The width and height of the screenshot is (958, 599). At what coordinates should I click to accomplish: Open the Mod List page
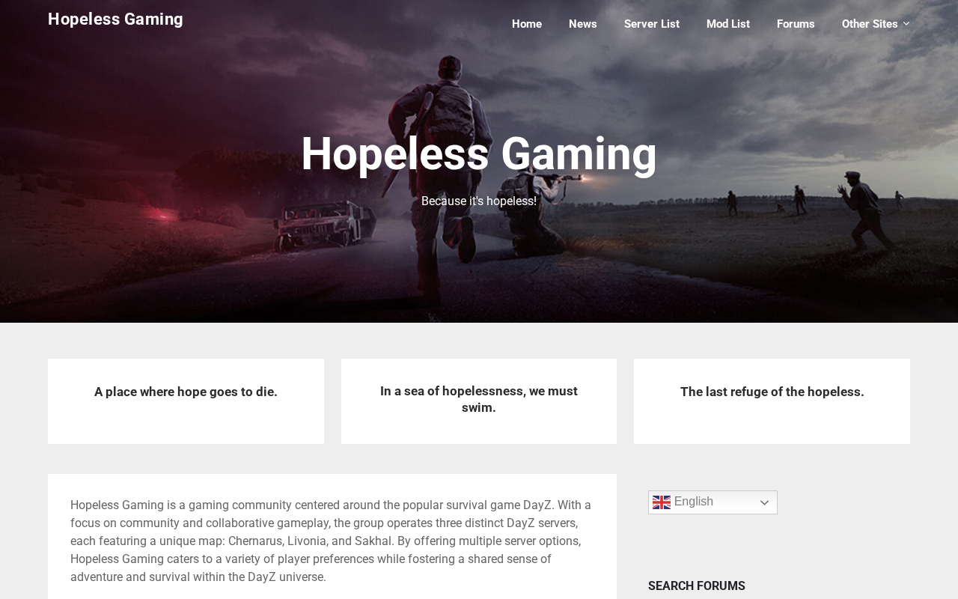click(x=728, y=24)
